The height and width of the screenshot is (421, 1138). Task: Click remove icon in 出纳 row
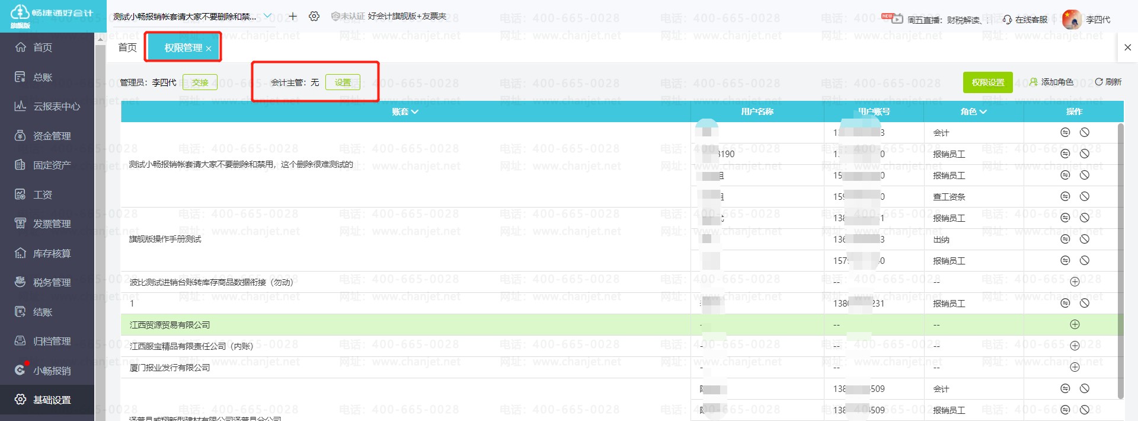click(x=1065, y=239)
